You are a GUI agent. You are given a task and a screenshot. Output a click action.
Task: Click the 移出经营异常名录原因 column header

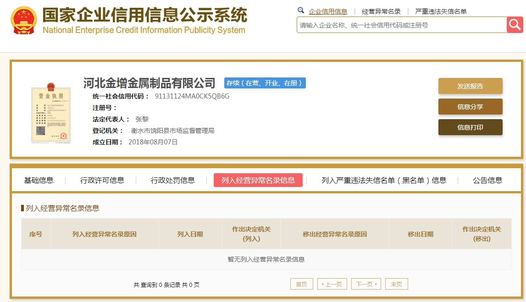pos(335,234)
